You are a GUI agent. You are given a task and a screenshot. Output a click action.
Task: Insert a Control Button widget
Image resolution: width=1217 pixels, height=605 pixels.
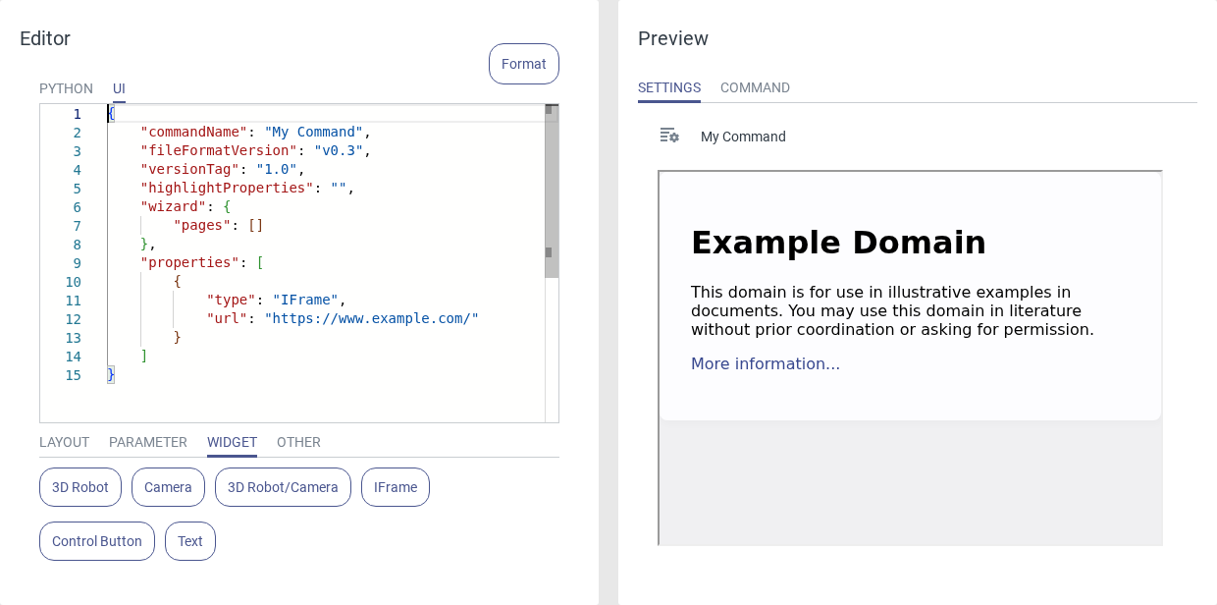[97, 541]
